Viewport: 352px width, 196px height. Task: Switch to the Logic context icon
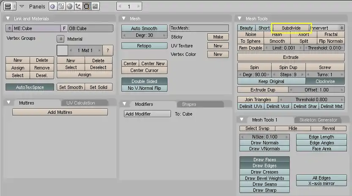point(53,6)
